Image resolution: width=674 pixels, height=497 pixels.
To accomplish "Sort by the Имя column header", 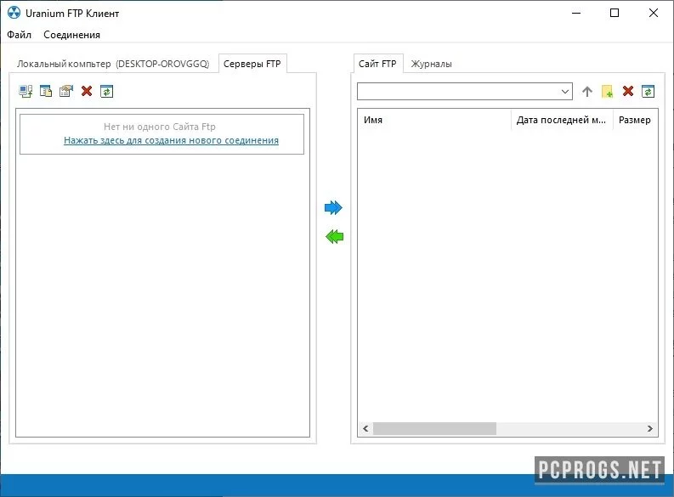I will click(434, 120).
